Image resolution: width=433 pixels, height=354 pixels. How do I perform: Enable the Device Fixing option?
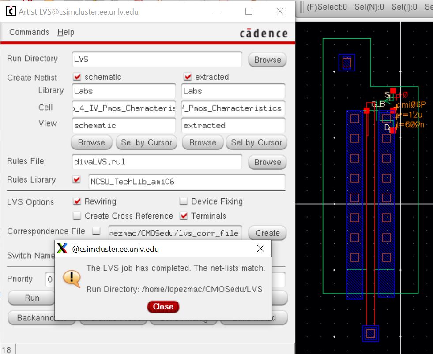pos(184,201)
